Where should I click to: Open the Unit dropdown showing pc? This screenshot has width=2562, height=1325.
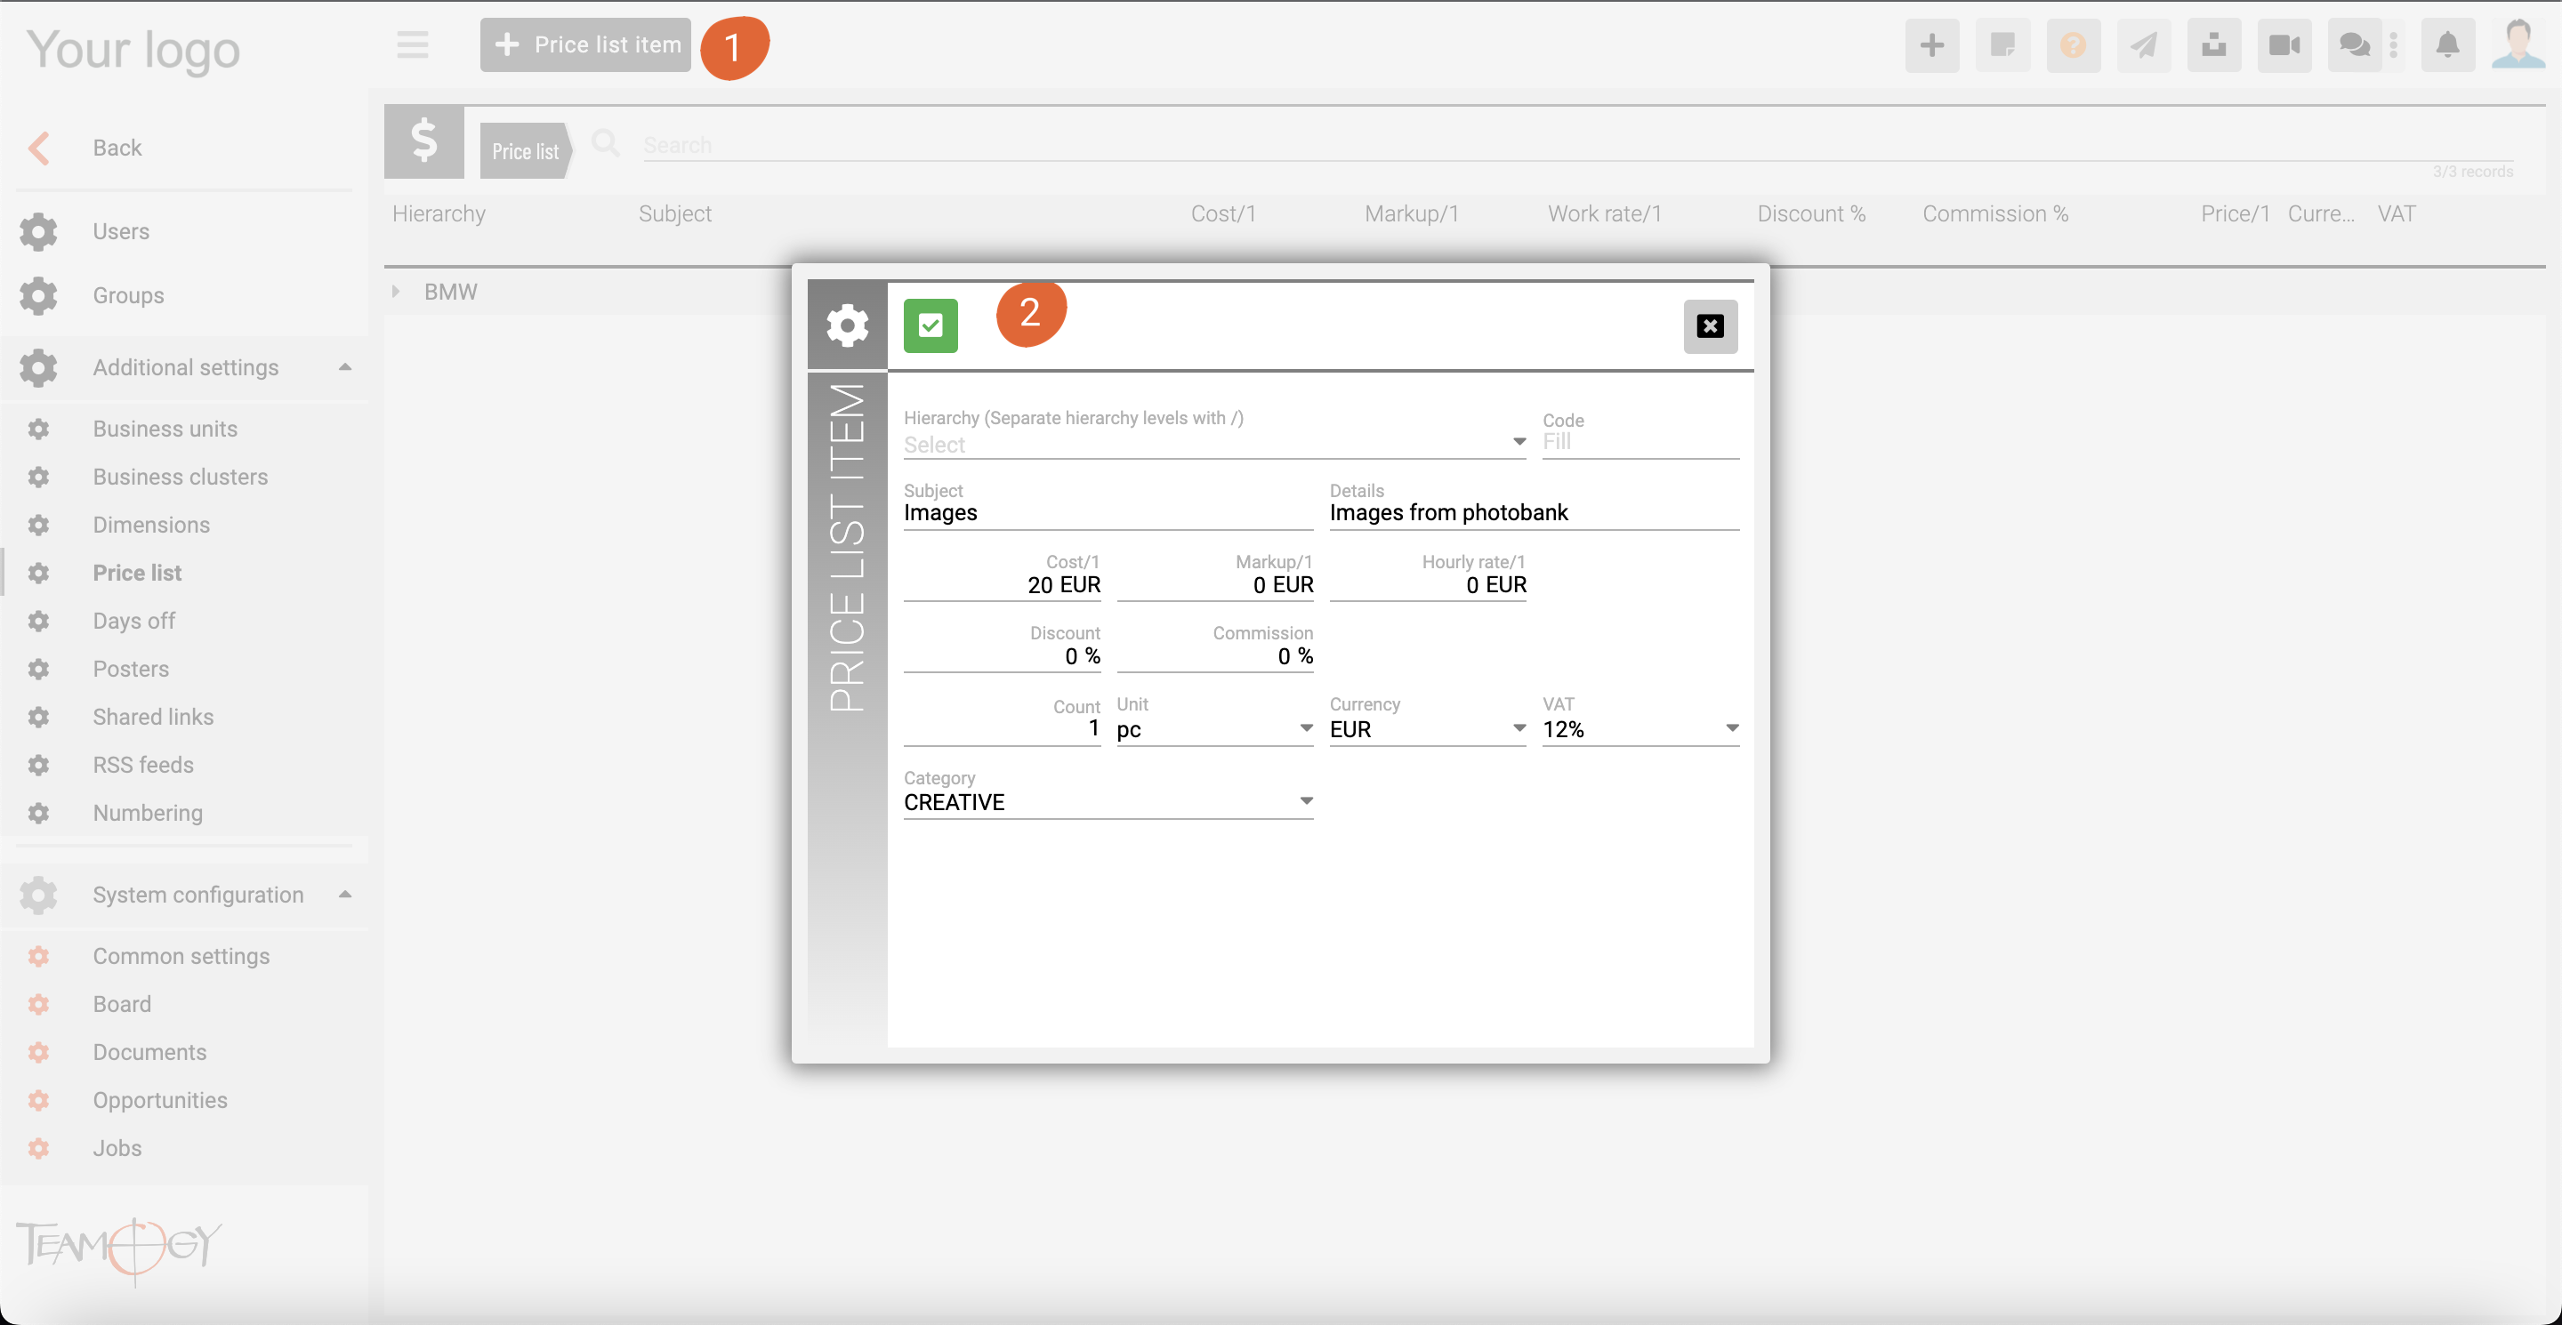click(1214, 728)
